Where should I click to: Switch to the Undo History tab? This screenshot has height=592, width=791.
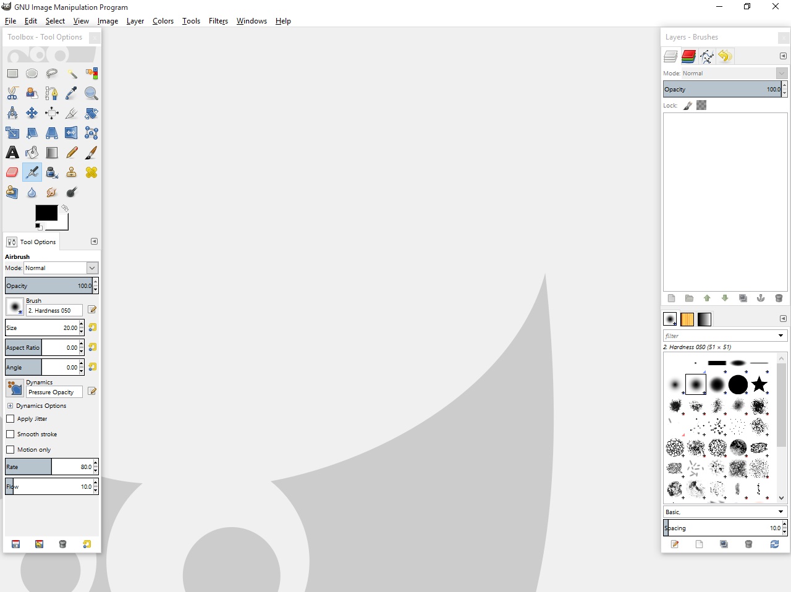pos(725,57)
